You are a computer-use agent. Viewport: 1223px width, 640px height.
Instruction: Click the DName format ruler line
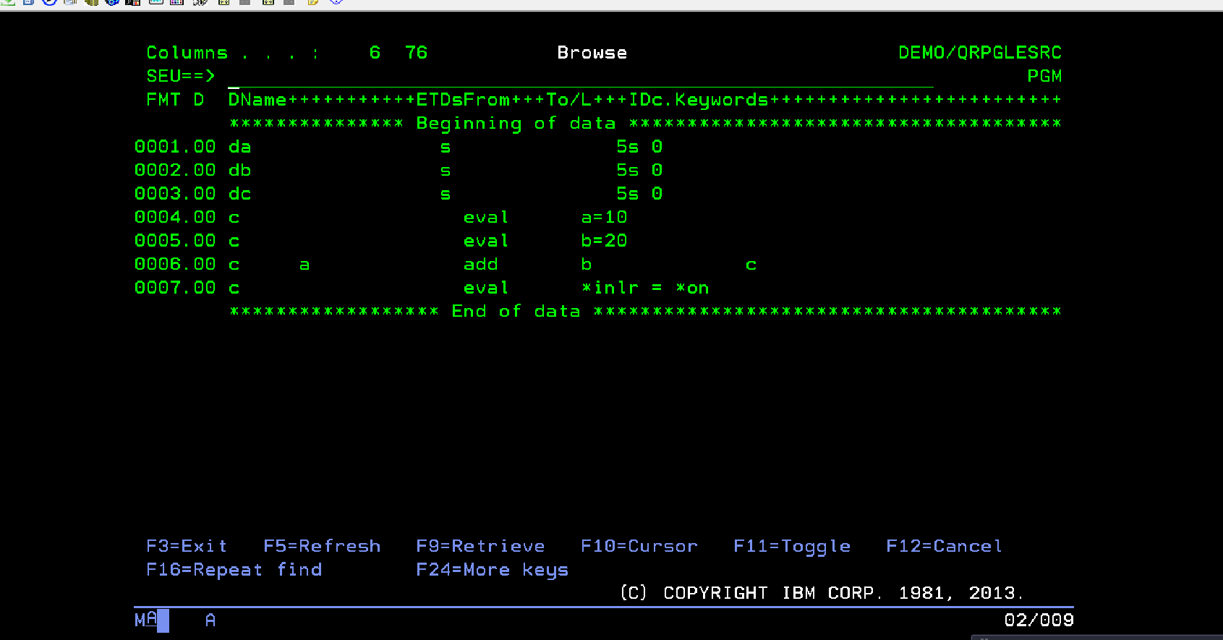click(x=644, y=100)
